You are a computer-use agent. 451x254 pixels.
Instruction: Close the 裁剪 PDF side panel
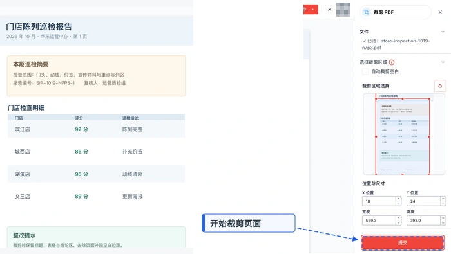(x=440, y=12)
